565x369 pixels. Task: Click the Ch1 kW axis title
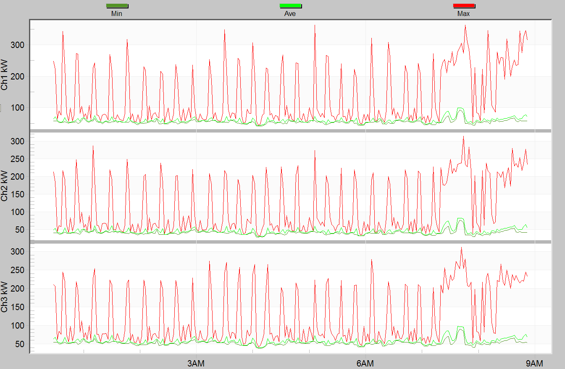tap(5, 74)
